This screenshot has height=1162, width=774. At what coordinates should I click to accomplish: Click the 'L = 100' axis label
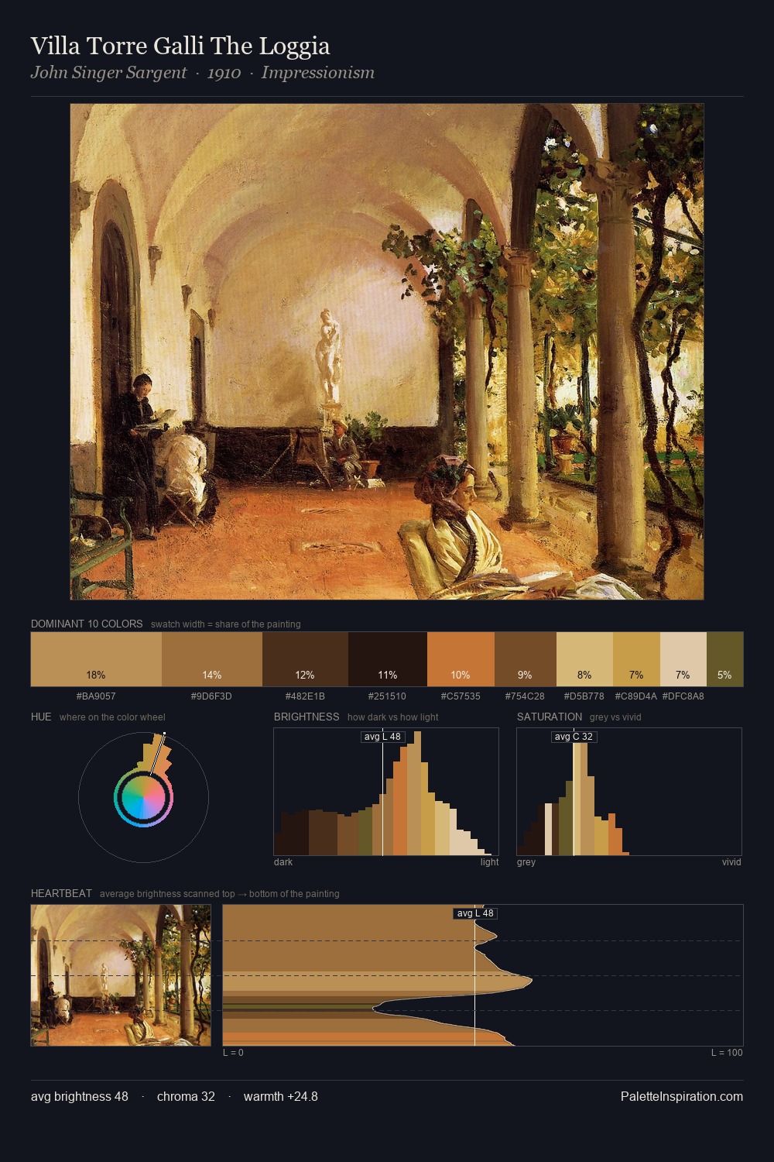pos(727,1053)
